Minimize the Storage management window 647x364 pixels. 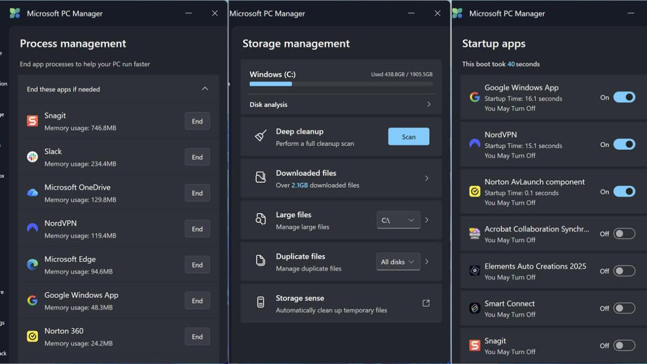[x=411, y=13]
